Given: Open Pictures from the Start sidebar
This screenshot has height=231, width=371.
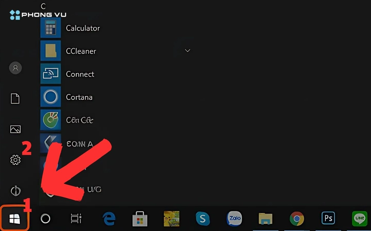Looking at the screenshot, I should click(15, 129).
